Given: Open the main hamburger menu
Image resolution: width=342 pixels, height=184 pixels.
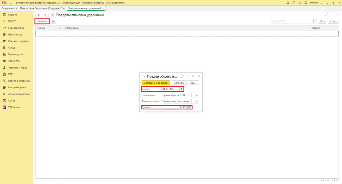Looking at the screenshot, I should [x=11, y=3].
